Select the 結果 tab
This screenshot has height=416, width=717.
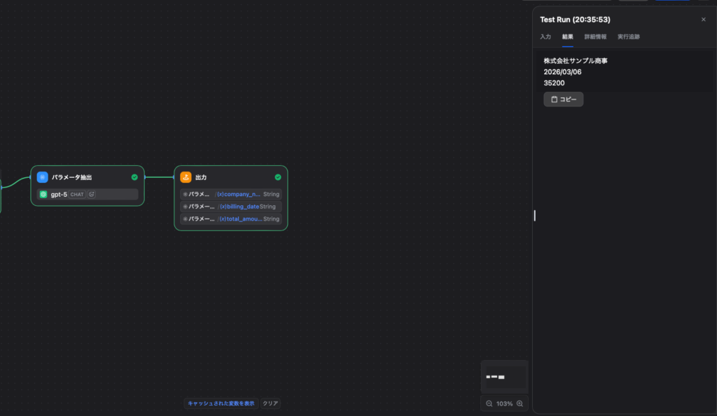[x=567, y=36]
